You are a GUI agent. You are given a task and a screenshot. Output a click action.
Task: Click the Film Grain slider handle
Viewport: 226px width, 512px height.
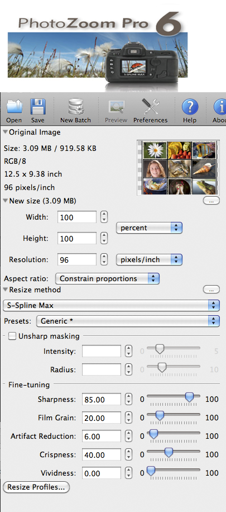[x=160, y=415]
